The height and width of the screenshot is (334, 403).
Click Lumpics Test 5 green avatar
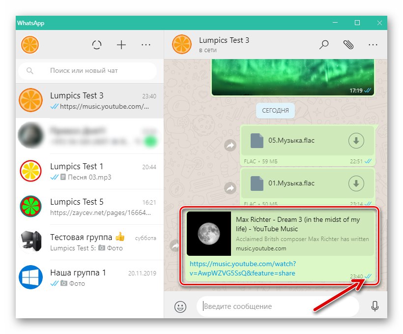(30, 207)
